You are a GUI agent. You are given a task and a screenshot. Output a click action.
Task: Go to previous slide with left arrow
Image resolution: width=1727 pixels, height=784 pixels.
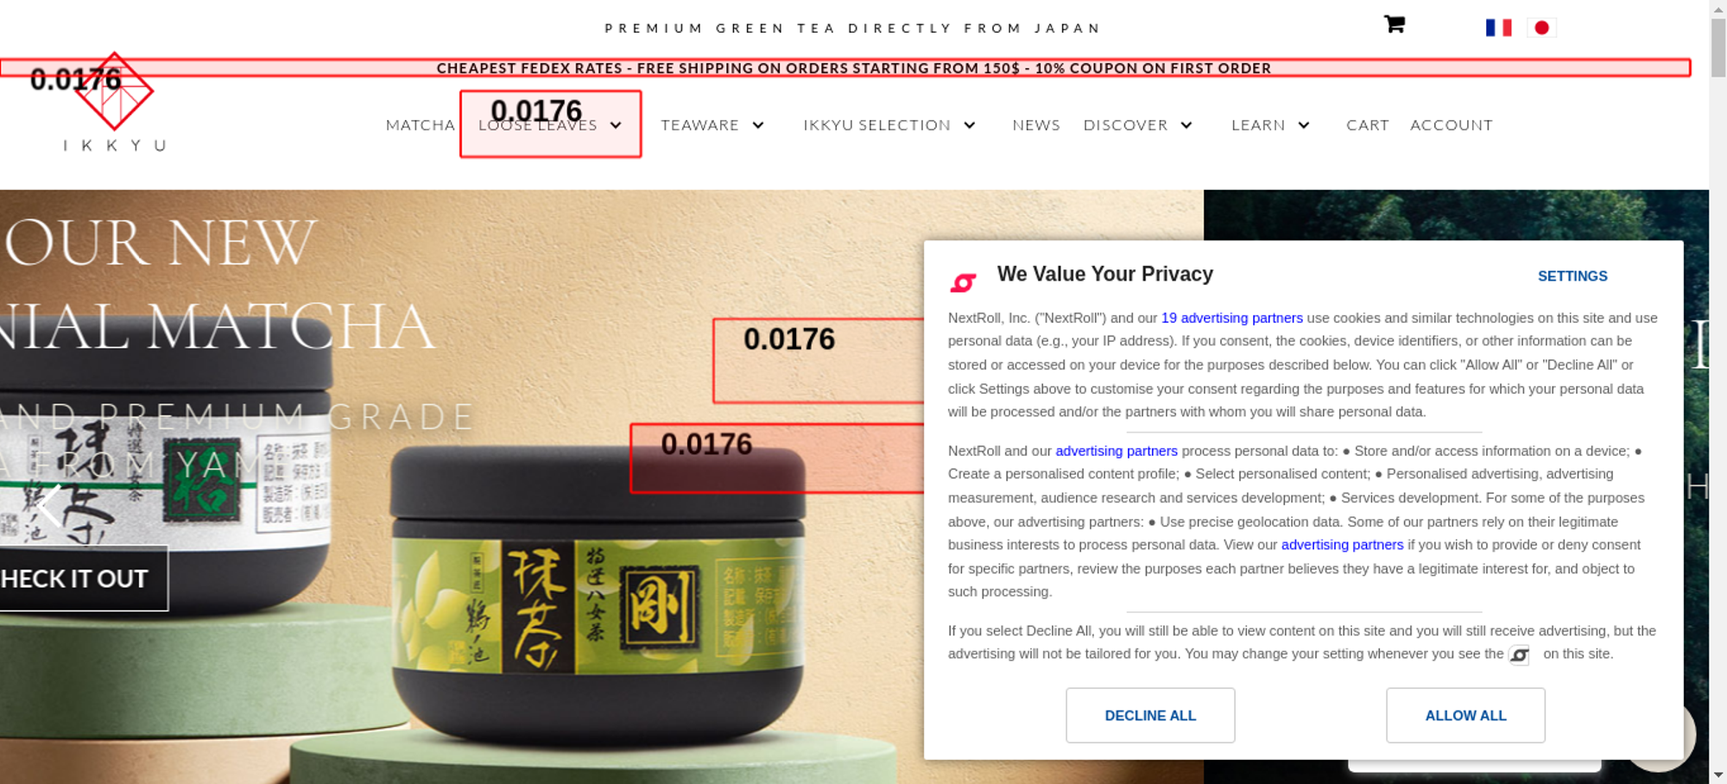coord(51,506)
